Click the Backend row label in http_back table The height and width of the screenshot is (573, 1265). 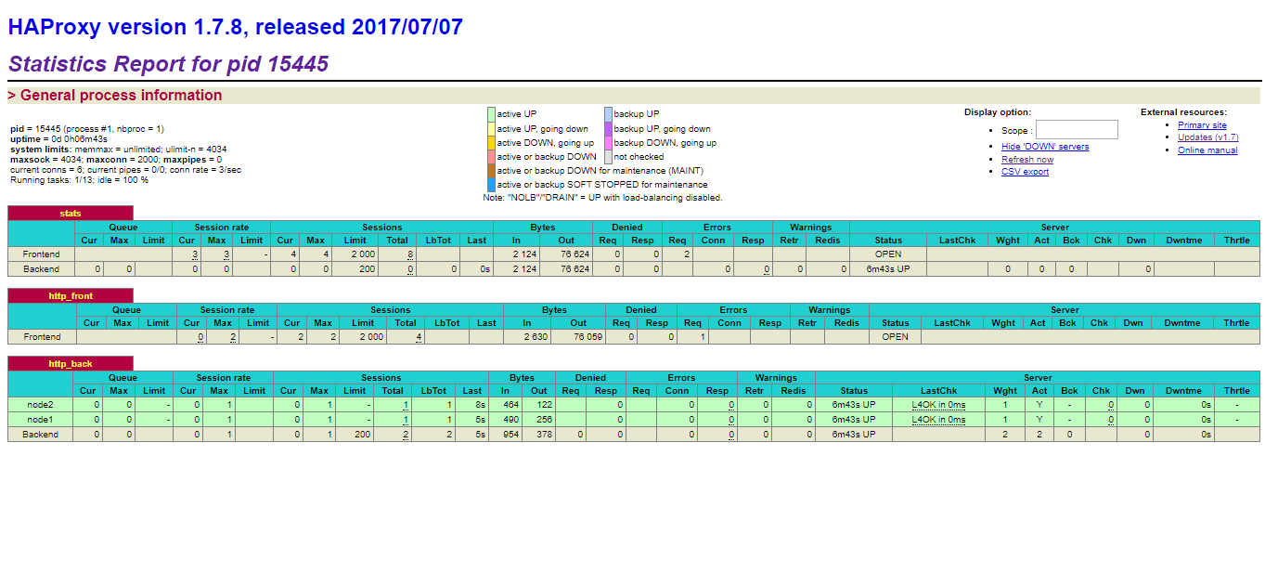pyautogui.click(x=41, y=435)
